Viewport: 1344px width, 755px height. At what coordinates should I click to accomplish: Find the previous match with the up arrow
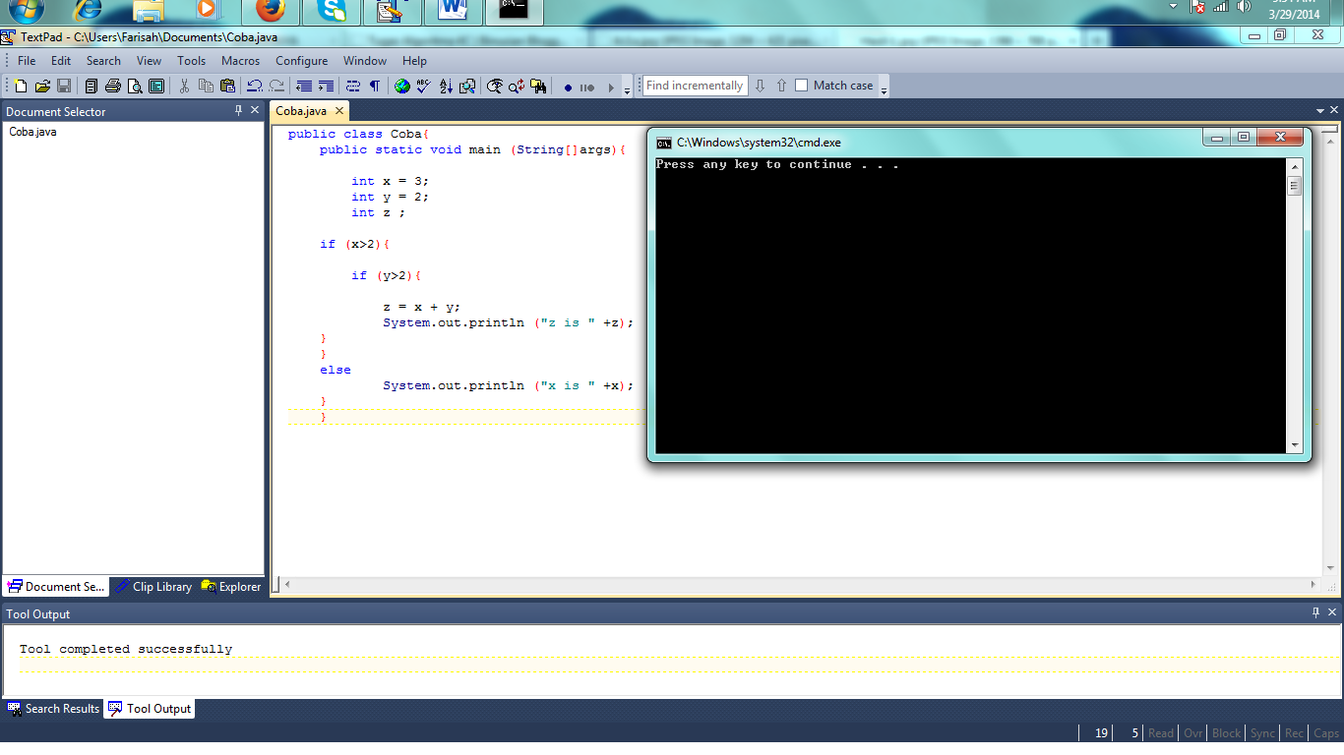point(781,86)
